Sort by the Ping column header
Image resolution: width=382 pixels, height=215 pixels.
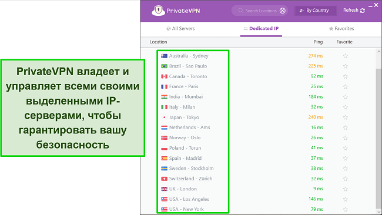click(318, 42)
